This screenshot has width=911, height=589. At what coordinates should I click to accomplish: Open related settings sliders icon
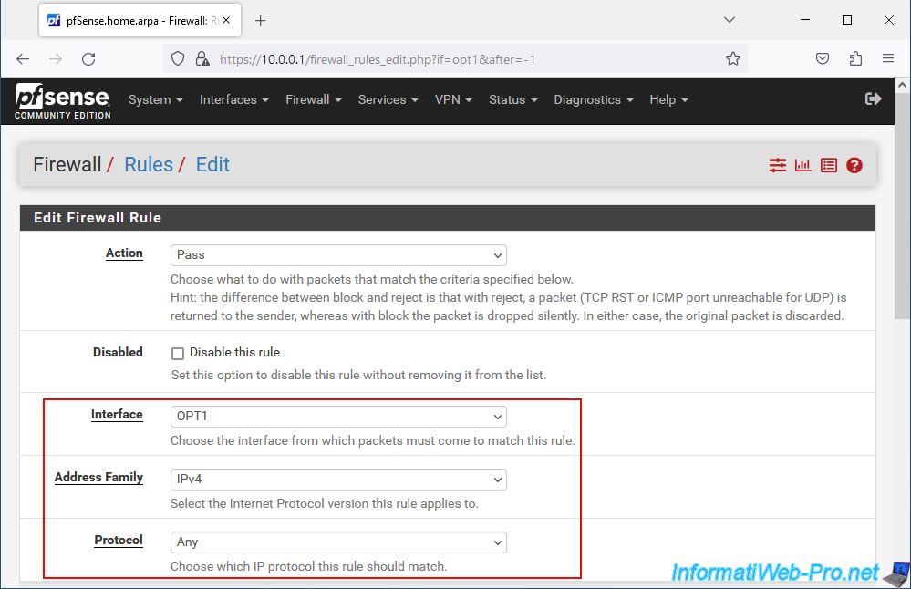[x=777, y=166]
